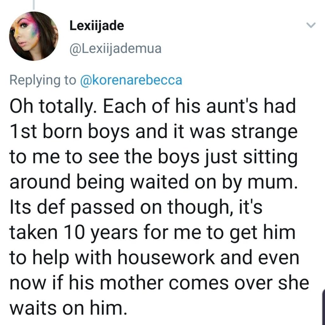Visit the @korenarebecca mention link
The height and width of the screenshot is (325, 325).
tap(131, 80)
